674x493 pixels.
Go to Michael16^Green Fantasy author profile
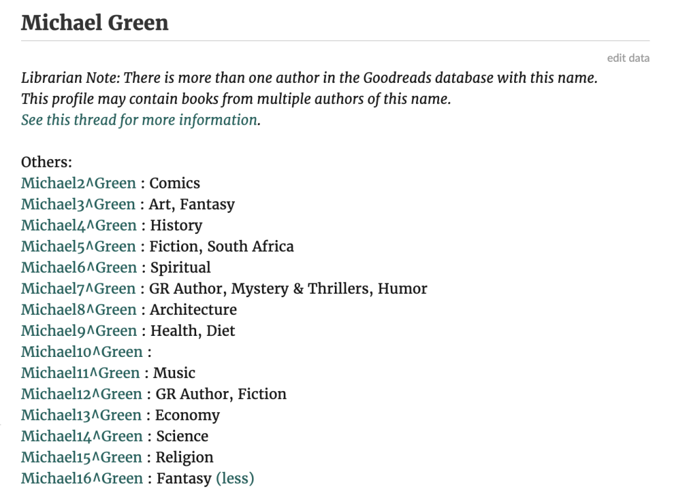[82, 478]
